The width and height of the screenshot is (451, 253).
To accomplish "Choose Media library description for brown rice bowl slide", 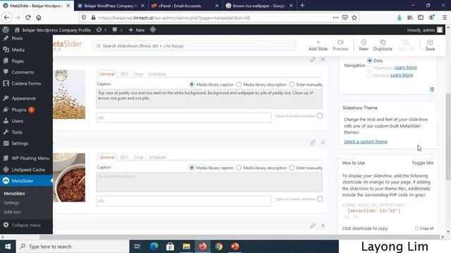I will coord(239,168).
